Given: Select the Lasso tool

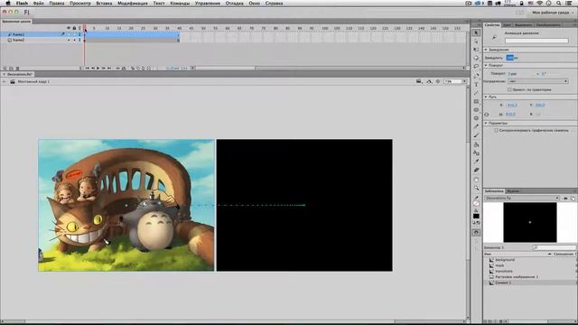Looking at the screenshot, I should click(x=476, y=66).
